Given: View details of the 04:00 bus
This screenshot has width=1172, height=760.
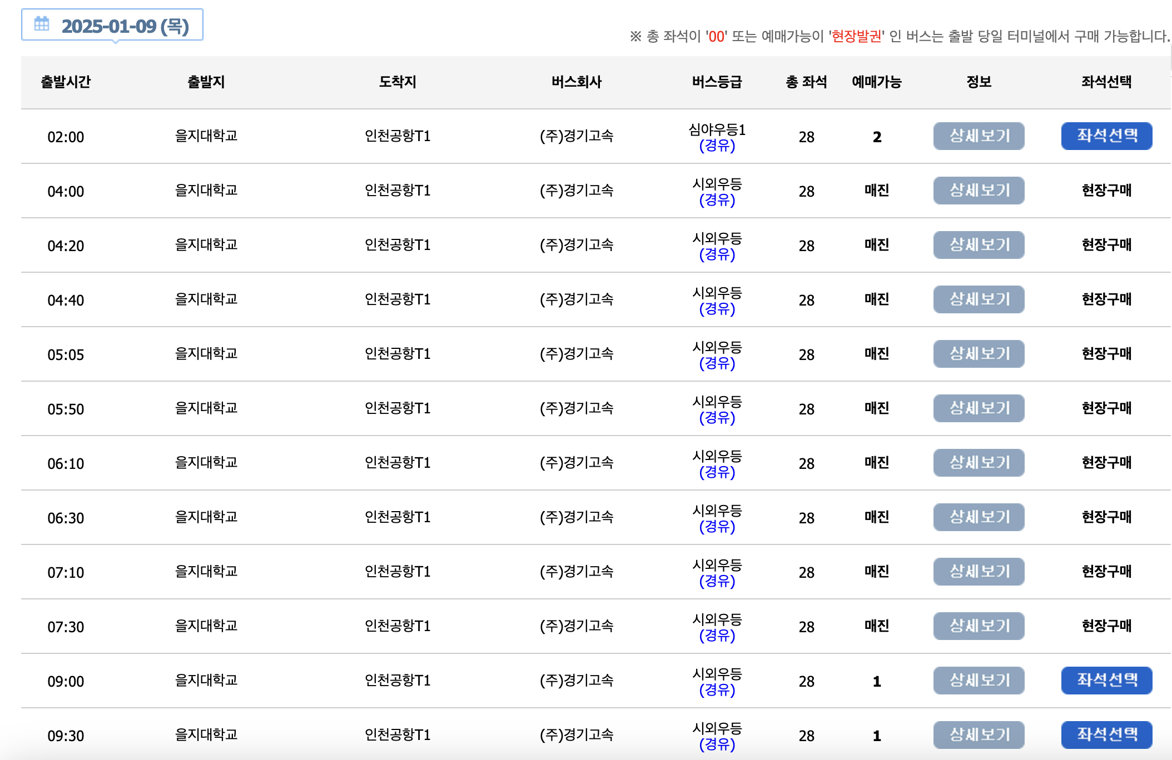Looking at the screenshot, I should (x=978, y=190).
